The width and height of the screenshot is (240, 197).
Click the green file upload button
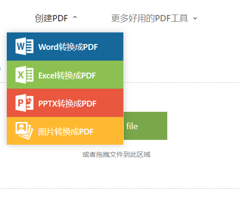pos(145,126)
